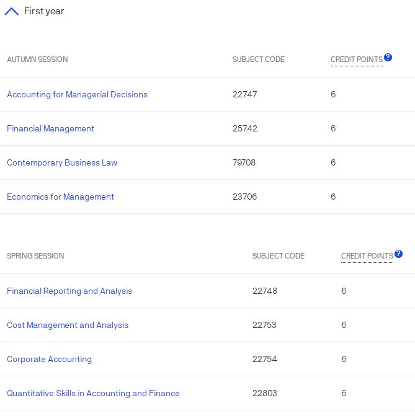Open Financial Management subject link
Image resolution: width=415 pixels, height=416 pixels.
tap(50, 129)
